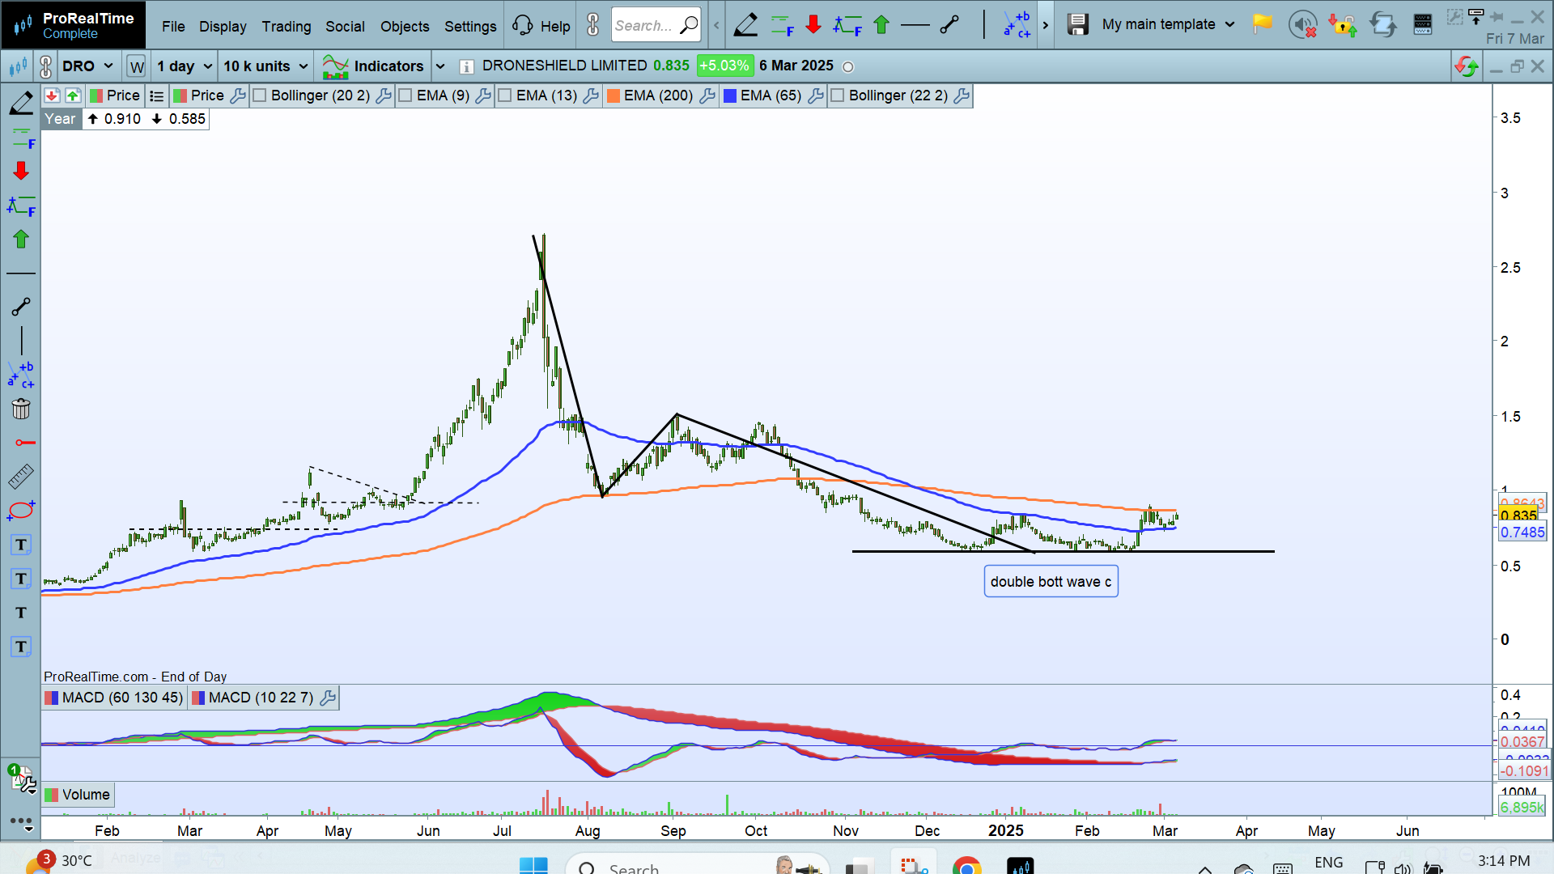Open the Trading menu
This screenshot has width=1554, height=874.
[x=287, y=26]
